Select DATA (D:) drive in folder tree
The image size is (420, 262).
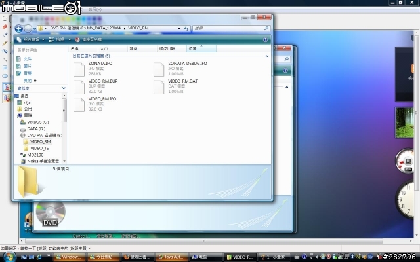[35, 128]
